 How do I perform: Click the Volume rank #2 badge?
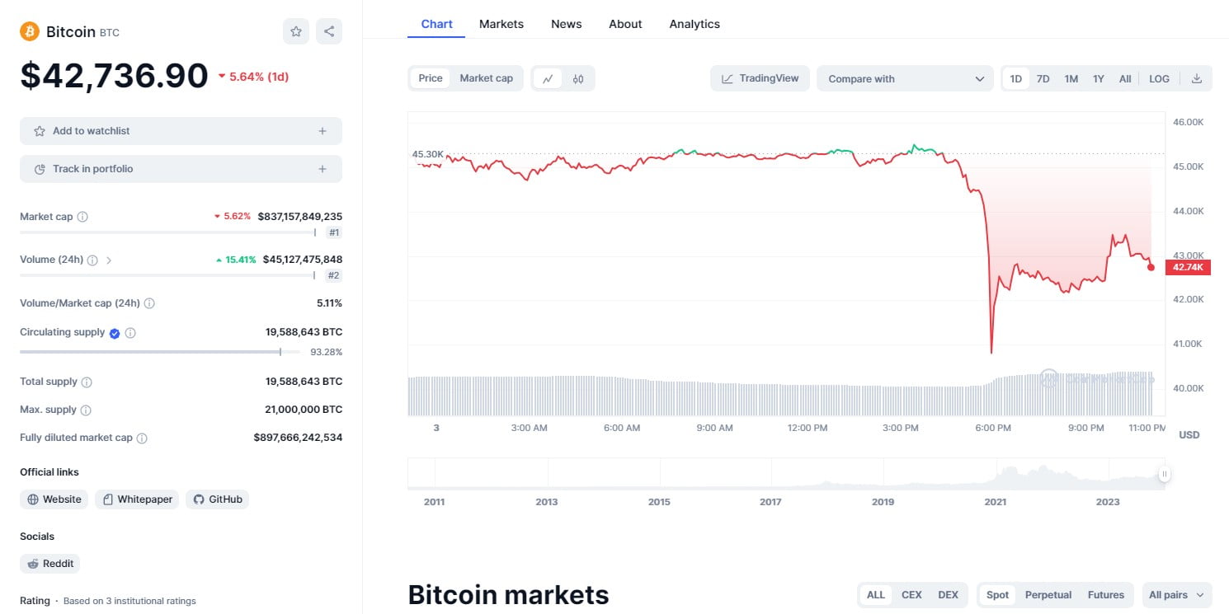click(x=333, y=275)
